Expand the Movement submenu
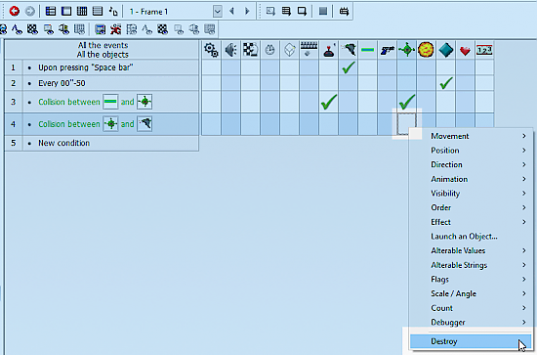This screenshot has height=355, width=537. pos(472,136)
